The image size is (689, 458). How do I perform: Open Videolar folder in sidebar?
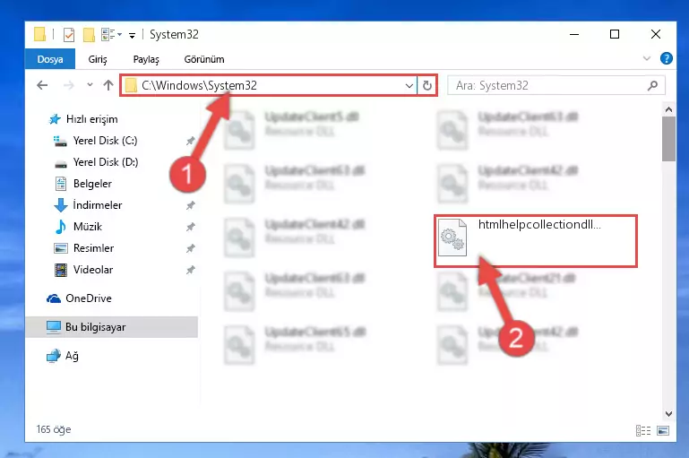pyautogui.click(x=92, y=270)
